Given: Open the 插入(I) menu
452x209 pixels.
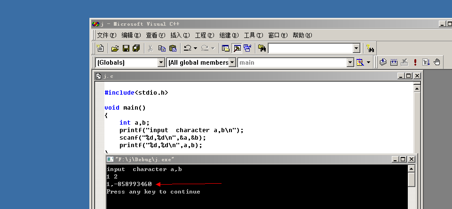Looking at the screenshot, I should pyautogui.click(x=180, y=35).
